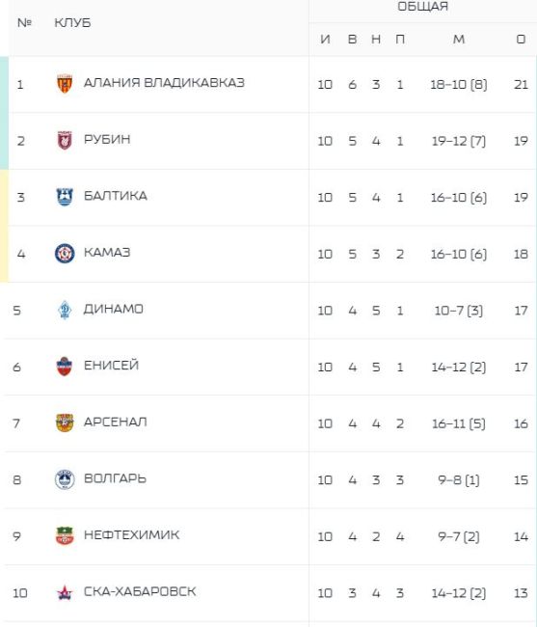537x627 pixels.
Task: Open the Алания Владикавказ team link
Action: 164,83
